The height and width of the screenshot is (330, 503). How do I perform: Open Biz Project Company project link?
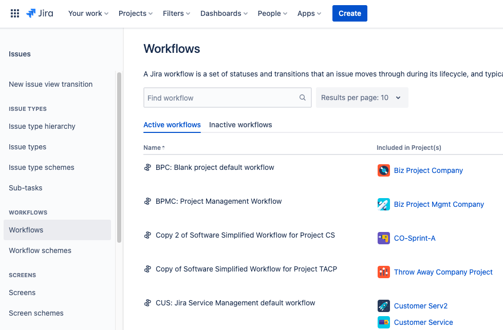click(429, 170)
